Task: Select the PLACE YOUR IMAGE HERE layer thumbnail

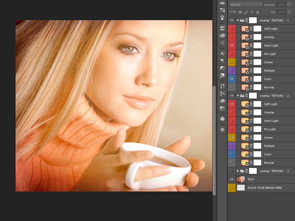Action: (241, 188)
